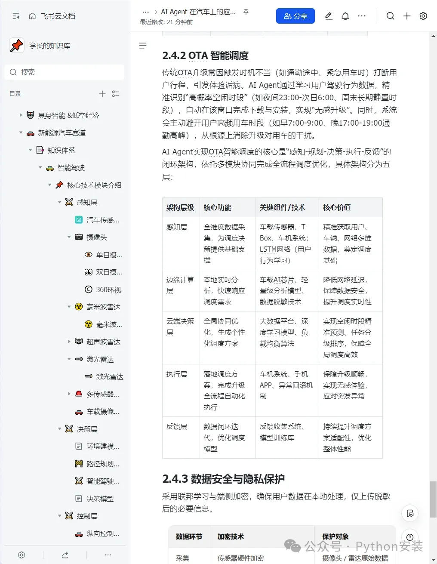Open settings gear in the top-right

pyautogui.click(x=423, y=16)
